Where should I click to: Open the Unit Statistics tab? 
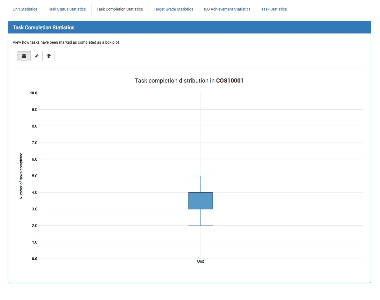click(x=25, y=9)
